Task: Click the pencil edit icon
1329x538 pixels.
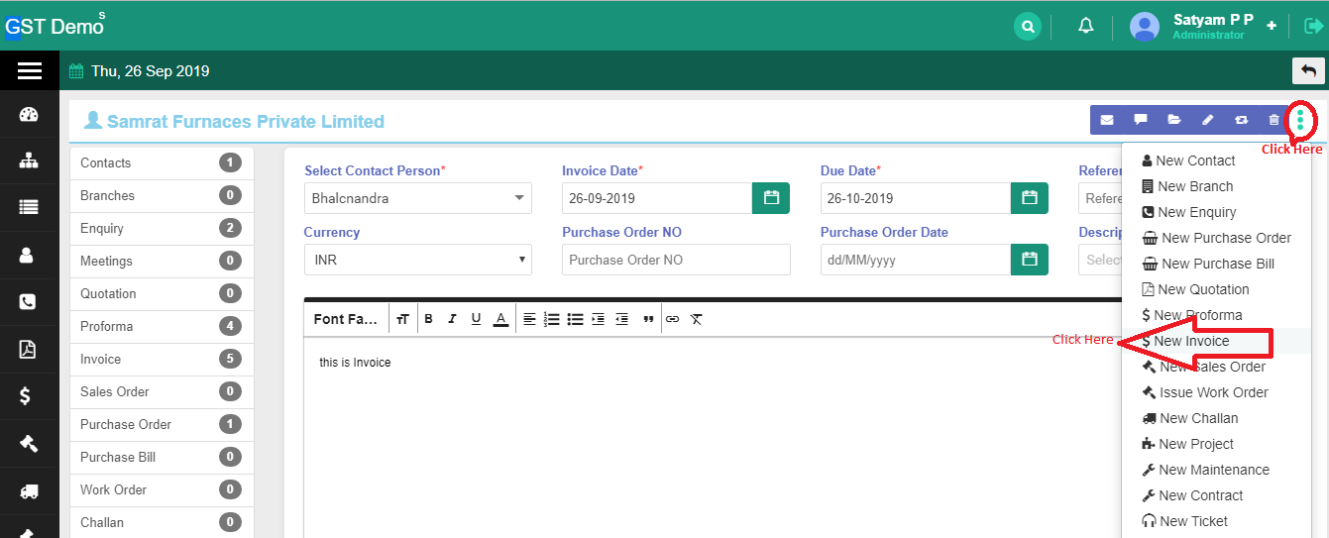Action: click(x=1207, y=120)
